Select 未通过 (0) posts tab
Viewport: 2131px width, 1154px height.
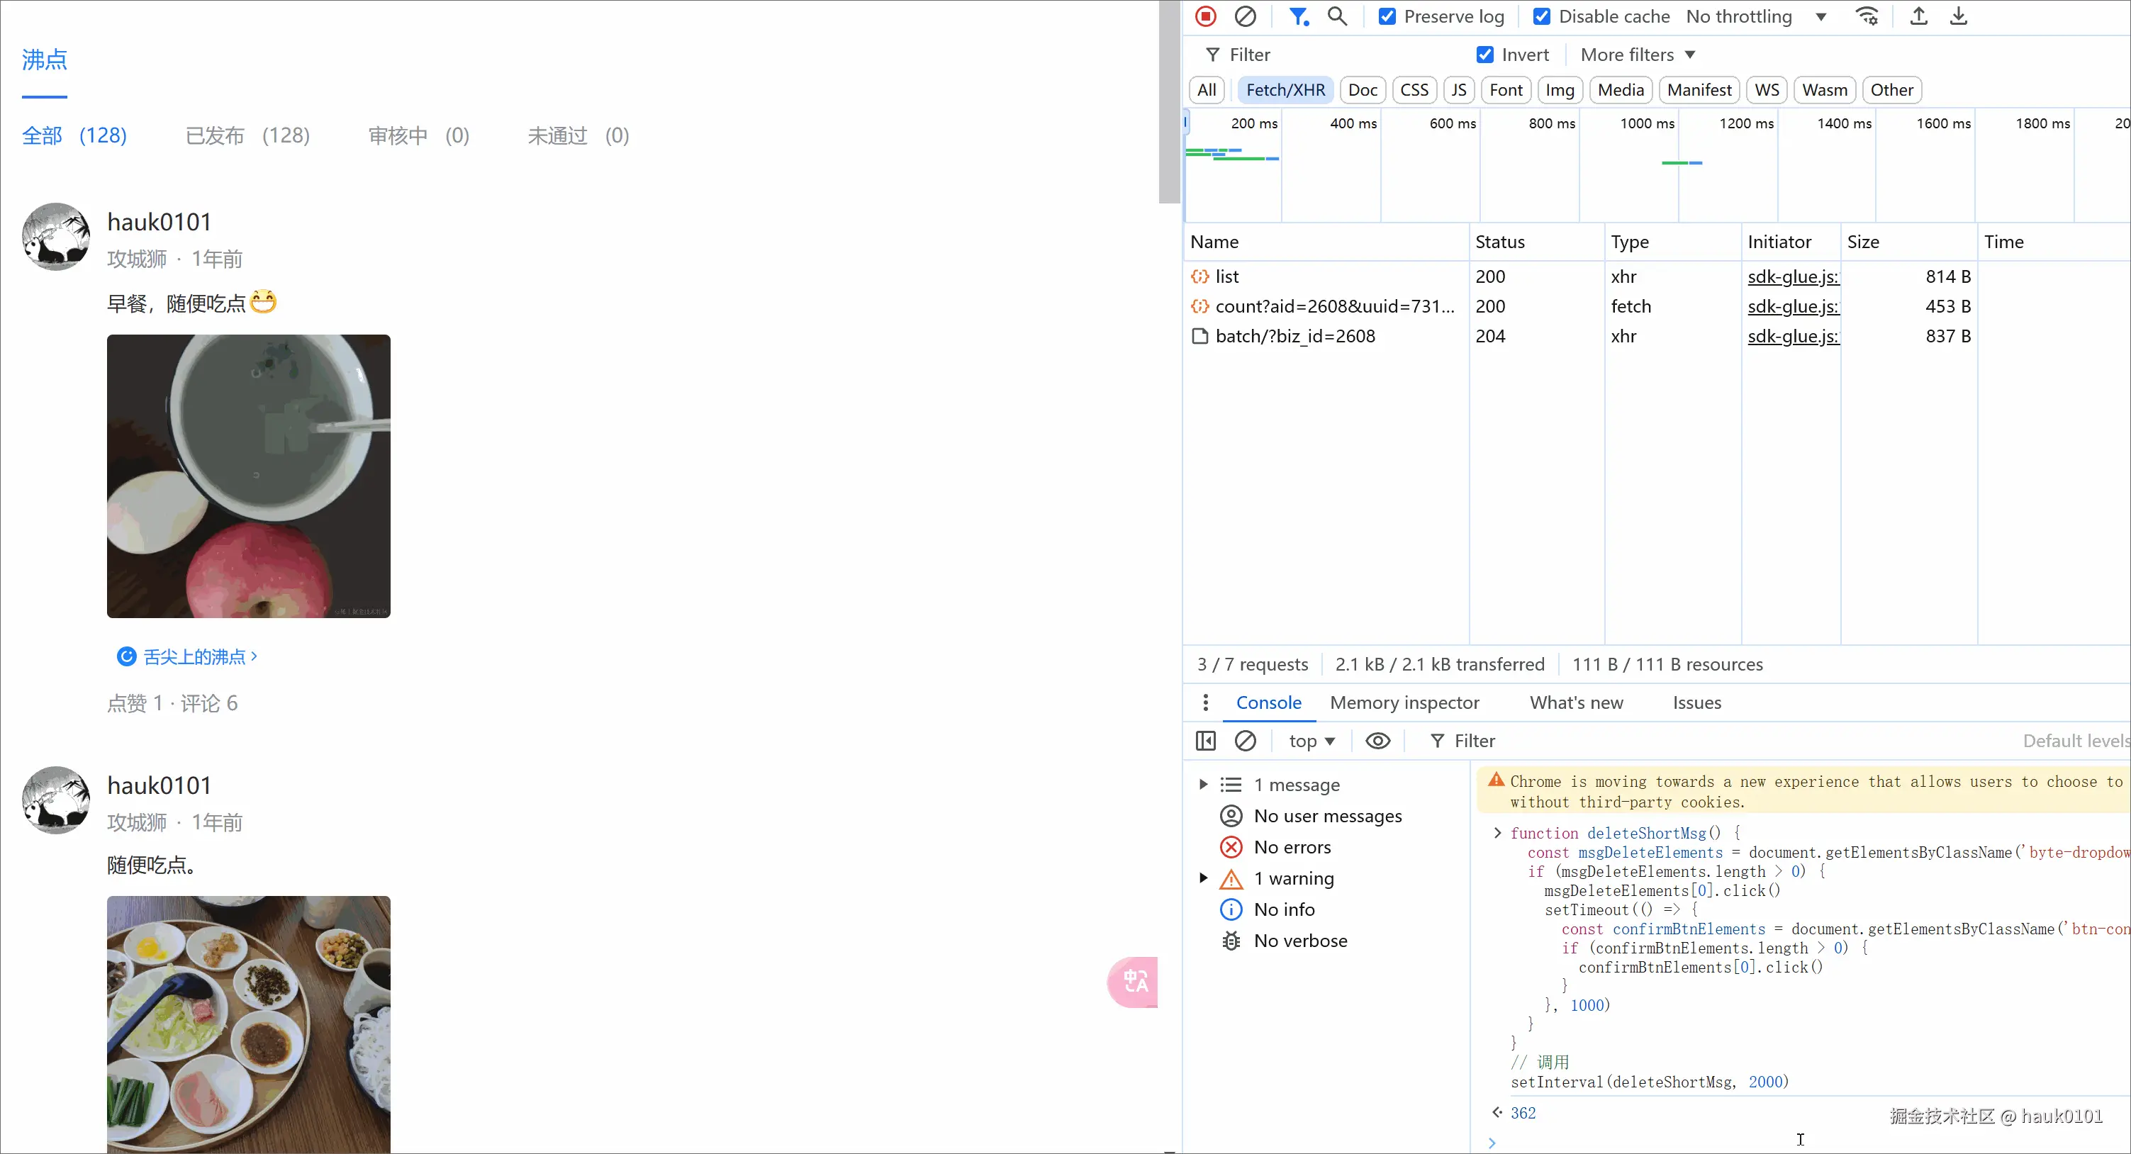578,135
